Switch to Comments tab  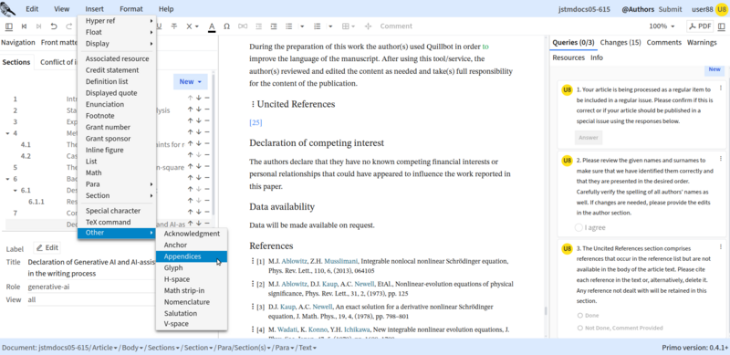(x=664, y=42)
